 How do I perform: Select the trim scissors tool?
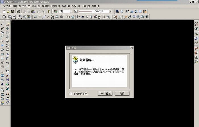(x=8, y=54)
